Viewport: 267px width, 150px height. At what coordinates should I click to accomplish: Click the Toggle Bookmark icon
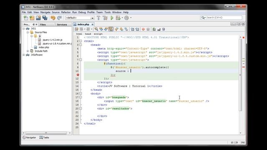point(126,29)
